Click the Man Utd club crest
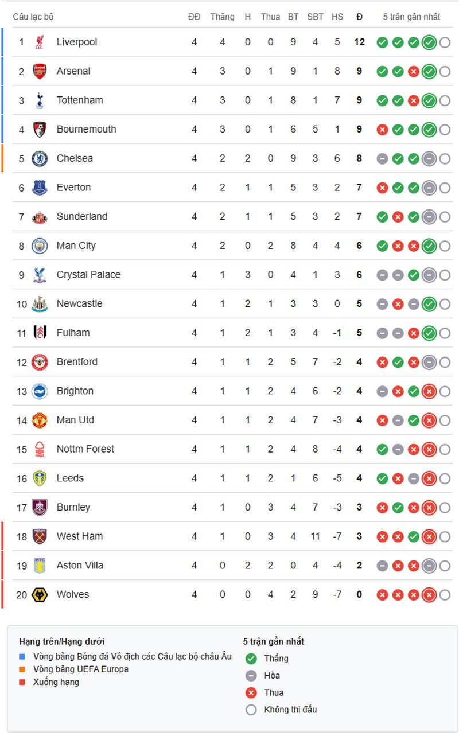 39,420
